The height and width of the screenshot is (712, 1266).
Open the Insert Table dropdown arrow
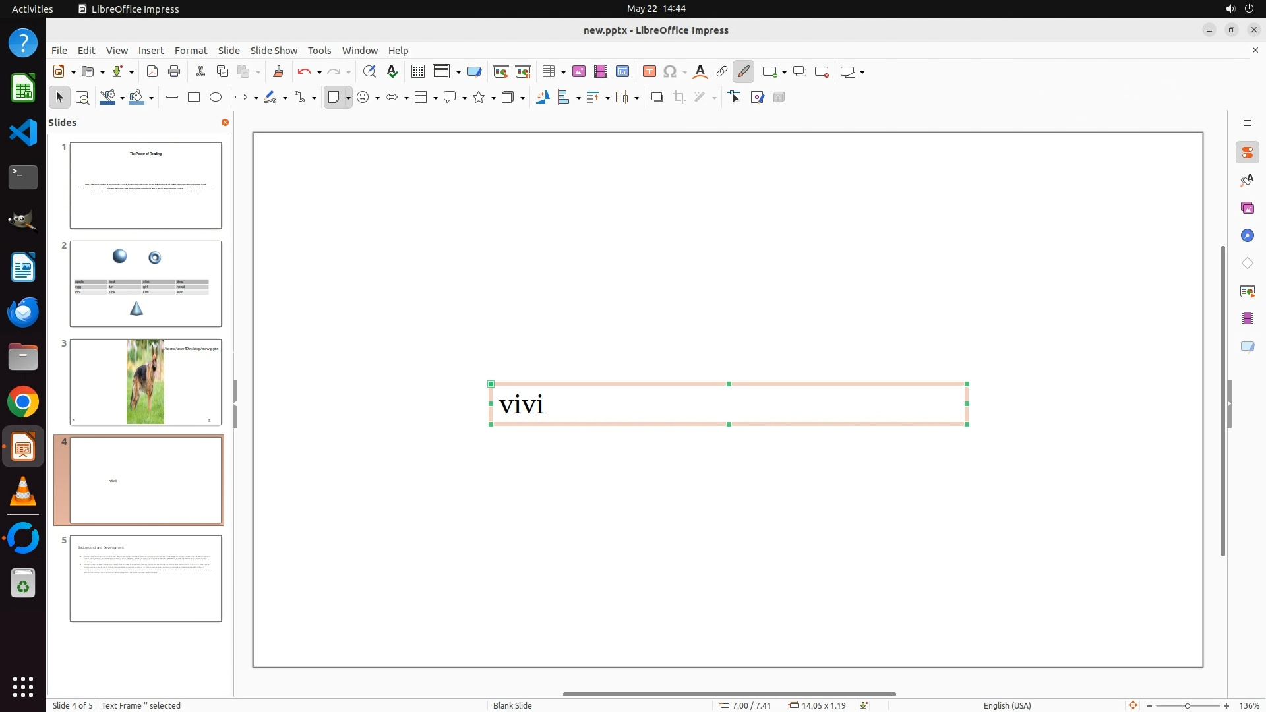click(563, 73)
